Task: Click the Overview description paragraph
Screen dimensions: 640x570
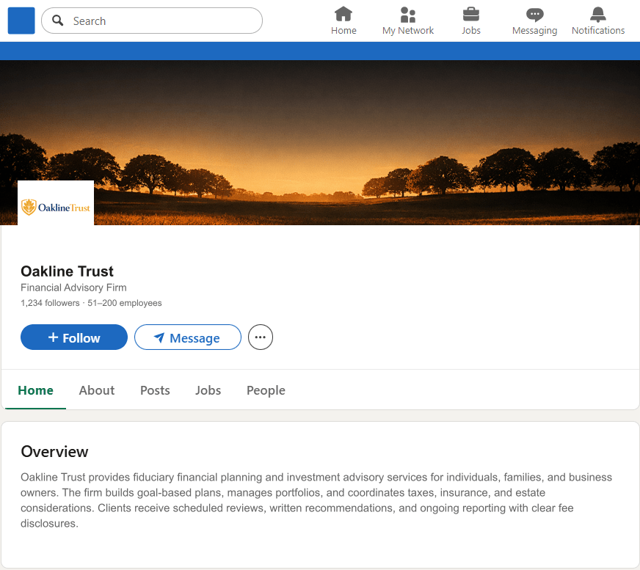Action: [317, 500]
